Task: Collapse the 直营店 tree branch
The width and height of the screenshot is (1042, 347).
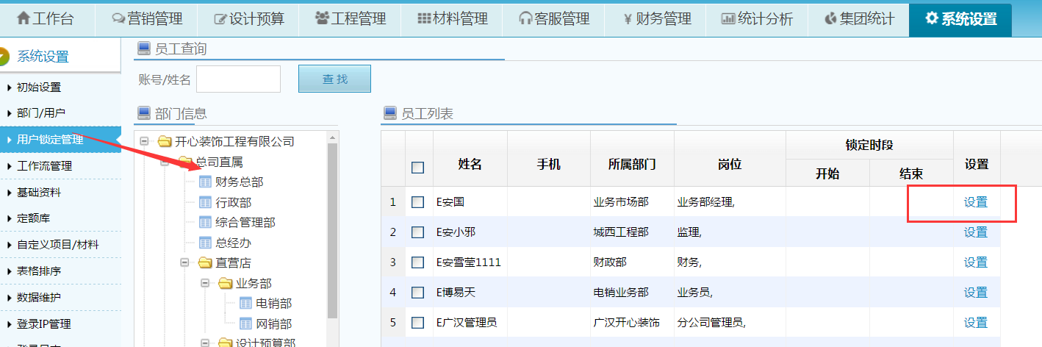Action: [184, 262]
